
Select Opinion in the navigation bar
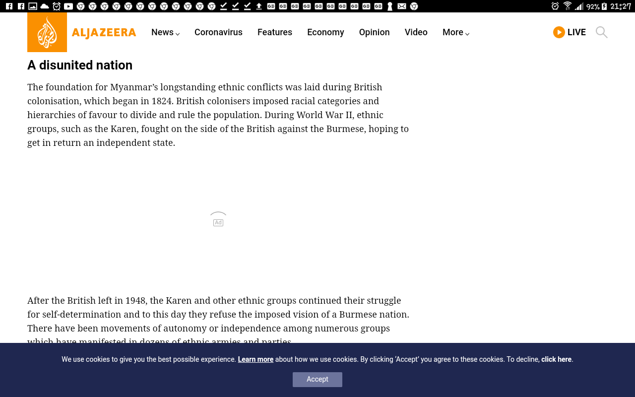tap(374, 32)
